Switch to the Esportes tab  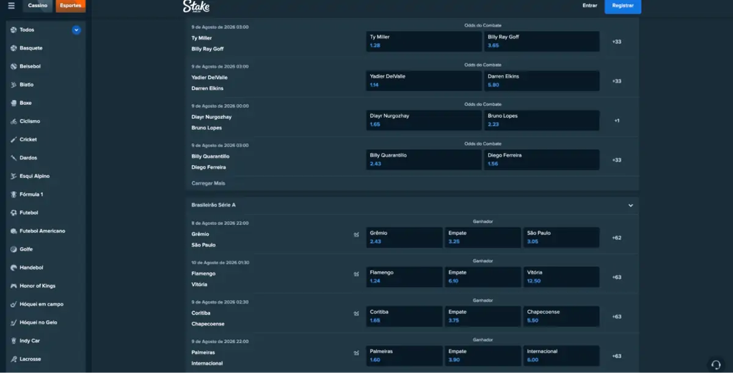[71, 5]
